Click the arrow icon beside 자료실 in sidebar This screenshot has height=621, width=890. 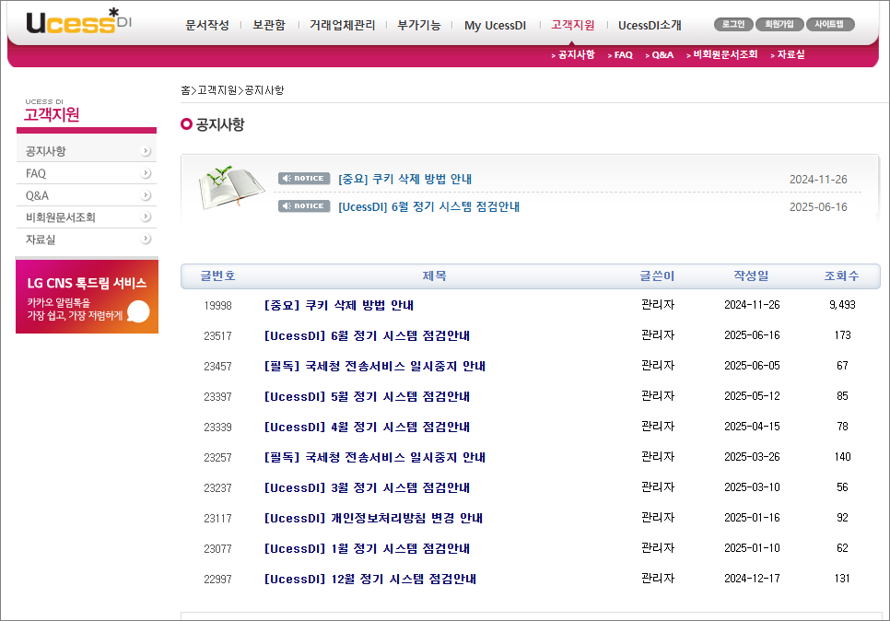pyautogui.click(x=146, y=239)
